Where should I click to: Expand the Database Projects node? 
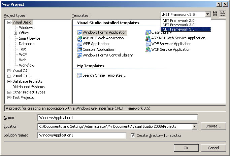click(9, 82)
